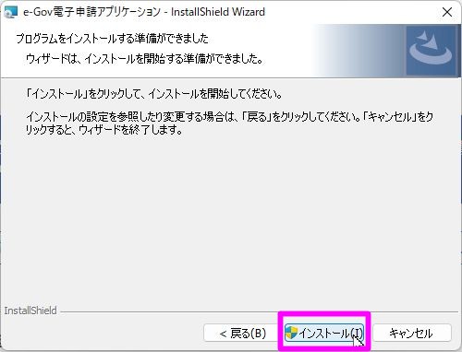The height and width of the screenshot is (352, 462).
Task: Cancel setup with the キャンセル button
Action: pos(412,333)
